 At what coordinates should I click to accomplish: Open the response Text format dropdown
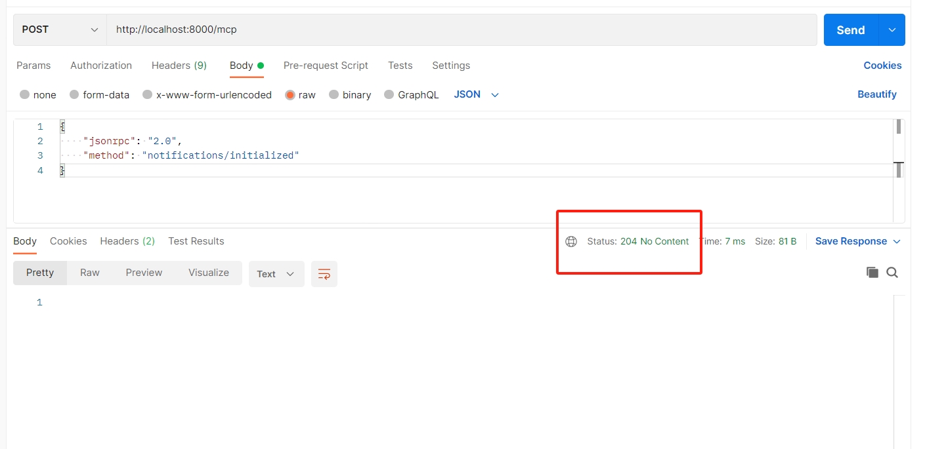click(x=276, y=274)
